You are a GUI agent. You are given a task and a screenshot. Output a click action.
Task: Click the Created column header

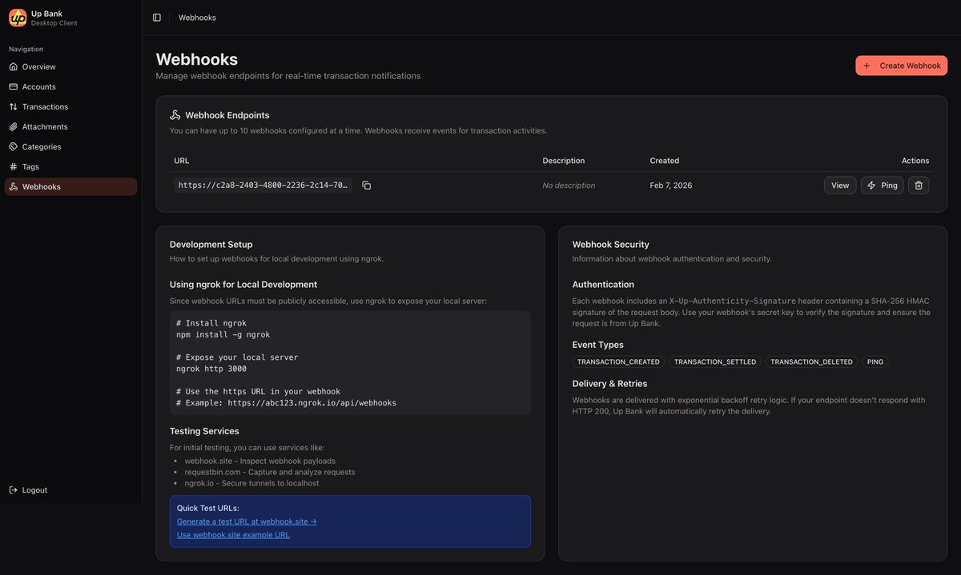[665, 161]
